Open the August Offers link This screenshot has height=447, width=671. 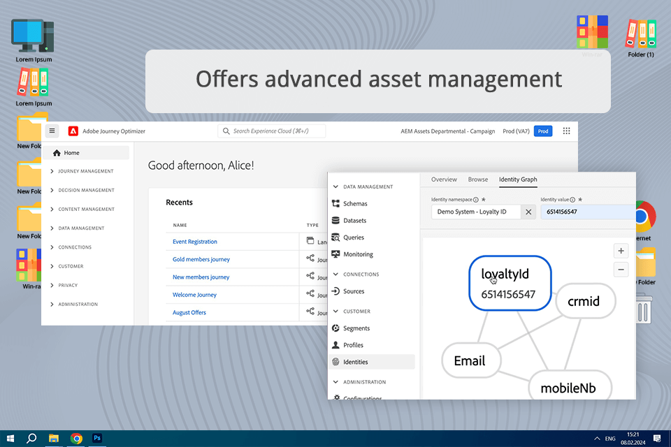(x=189, y=313)
